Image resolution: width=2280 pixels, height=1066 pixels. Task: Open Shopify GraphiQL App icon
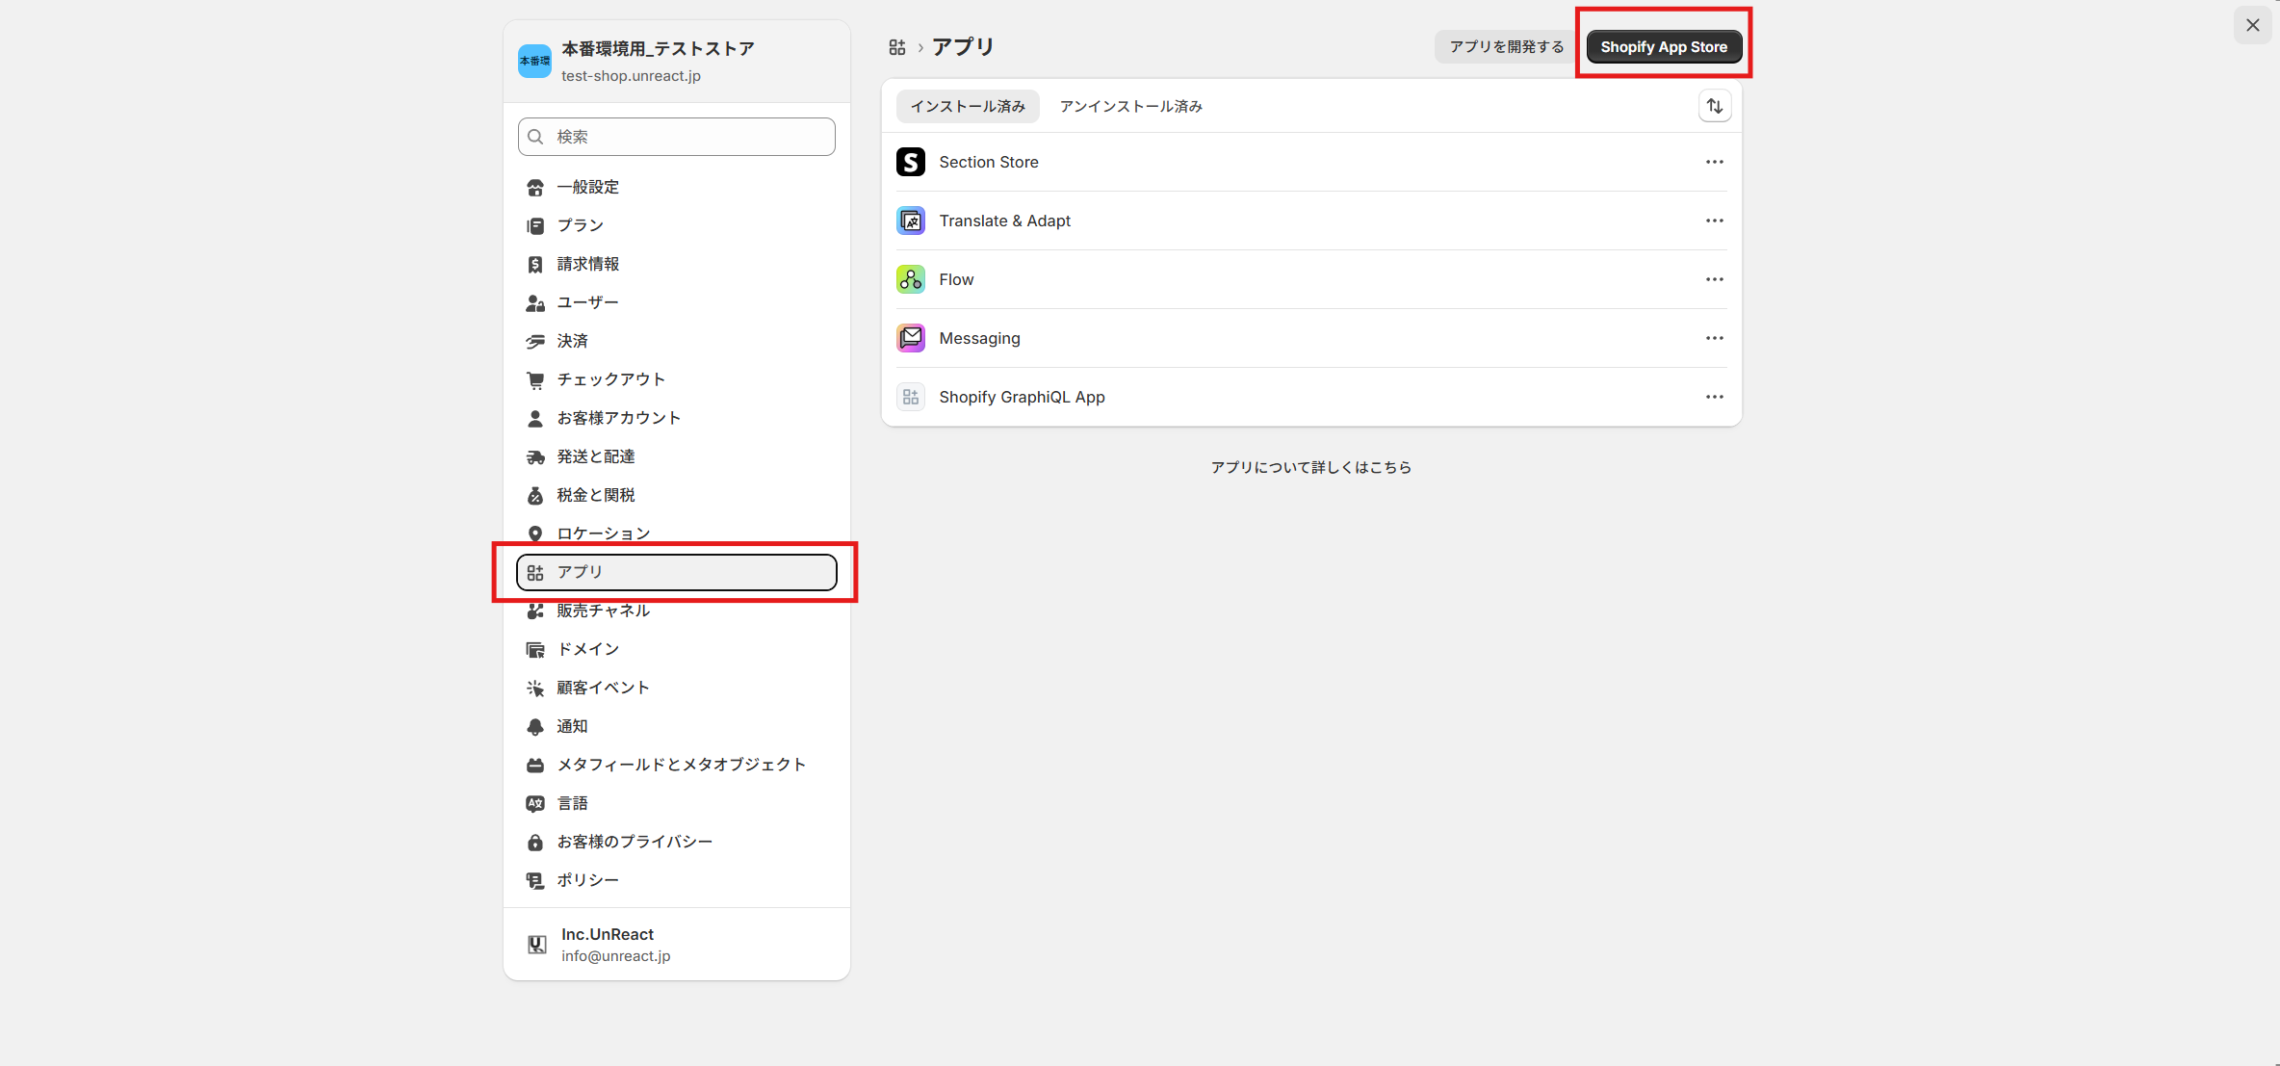(911, 397)
